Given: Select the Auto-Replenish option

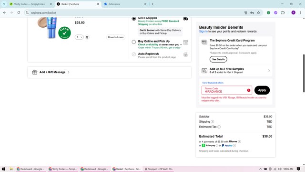Looking at the screenshot, I should coord(133,54).
